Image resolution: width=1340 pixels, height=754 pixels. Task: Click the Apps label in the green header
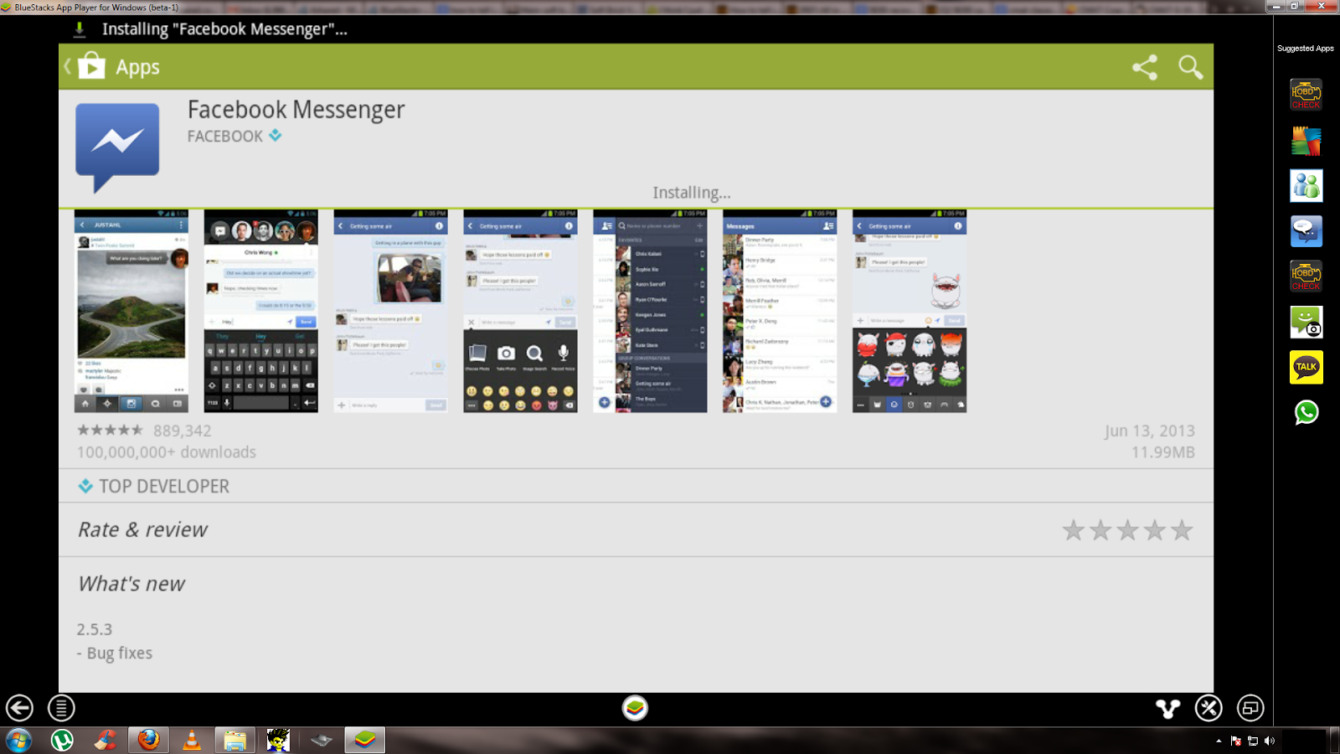click(137, 68)
